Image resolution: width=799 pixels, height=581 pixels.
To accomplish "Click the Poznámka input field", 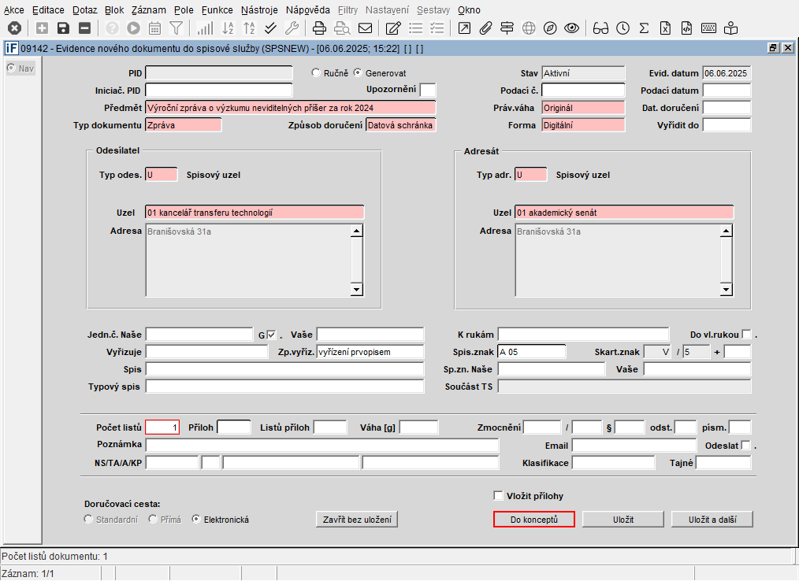I will click(322, 445).
